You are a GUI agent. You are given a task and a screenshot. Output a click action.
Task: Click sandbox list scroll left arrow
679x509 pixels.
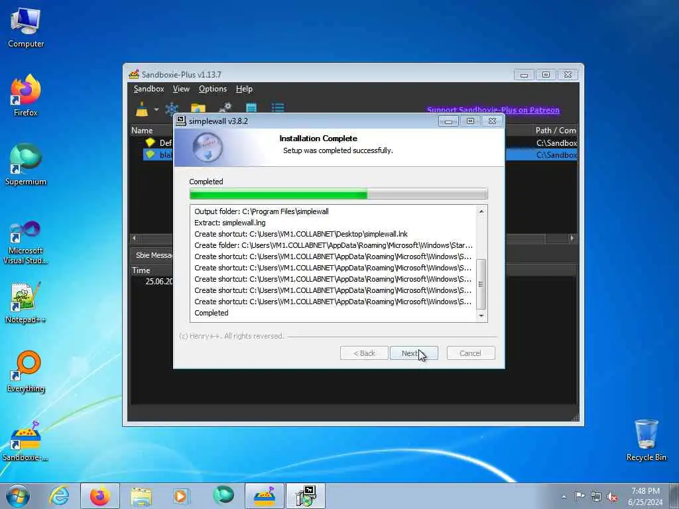pos(134,238)
